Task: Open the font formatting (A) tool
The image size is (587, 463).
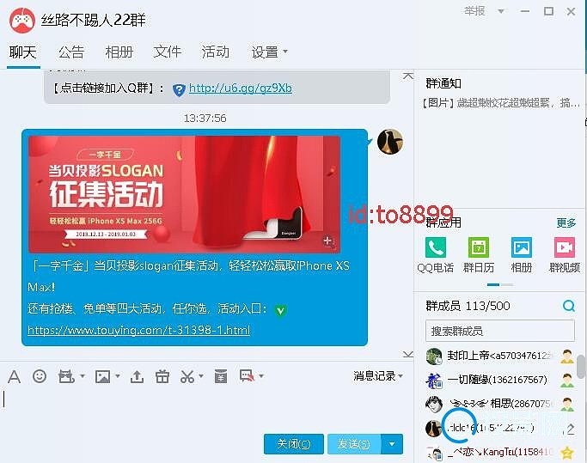Action: point(15,376)
